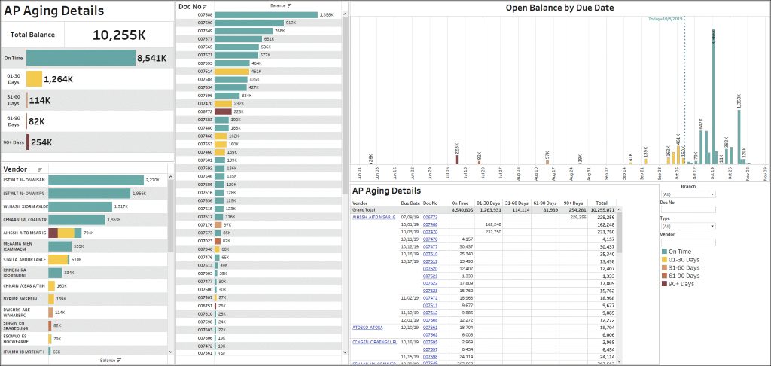Select the 31-60 Days legend swatch
This screenshot has width=771, height=366.
[664, 267]
